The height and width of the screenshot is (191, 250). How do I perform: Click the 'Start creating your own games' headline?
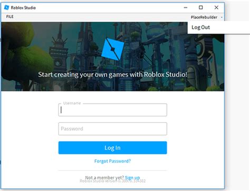[112, 75]
